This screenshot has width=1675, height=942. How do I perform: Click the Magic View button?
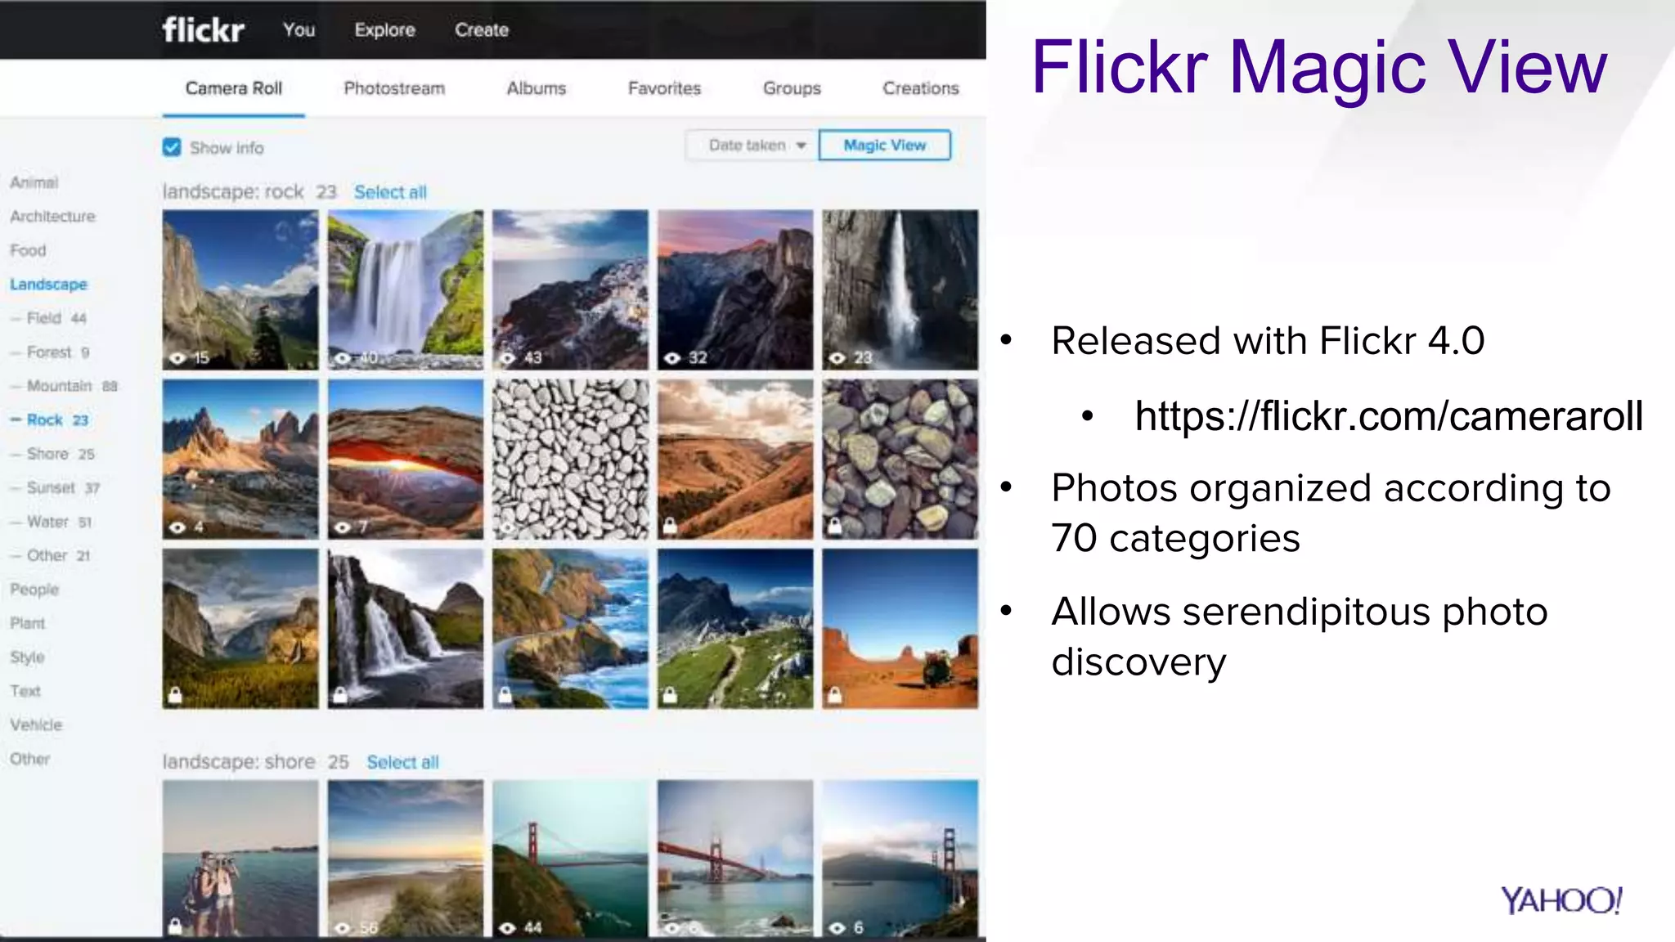click(x=885, y=146)
